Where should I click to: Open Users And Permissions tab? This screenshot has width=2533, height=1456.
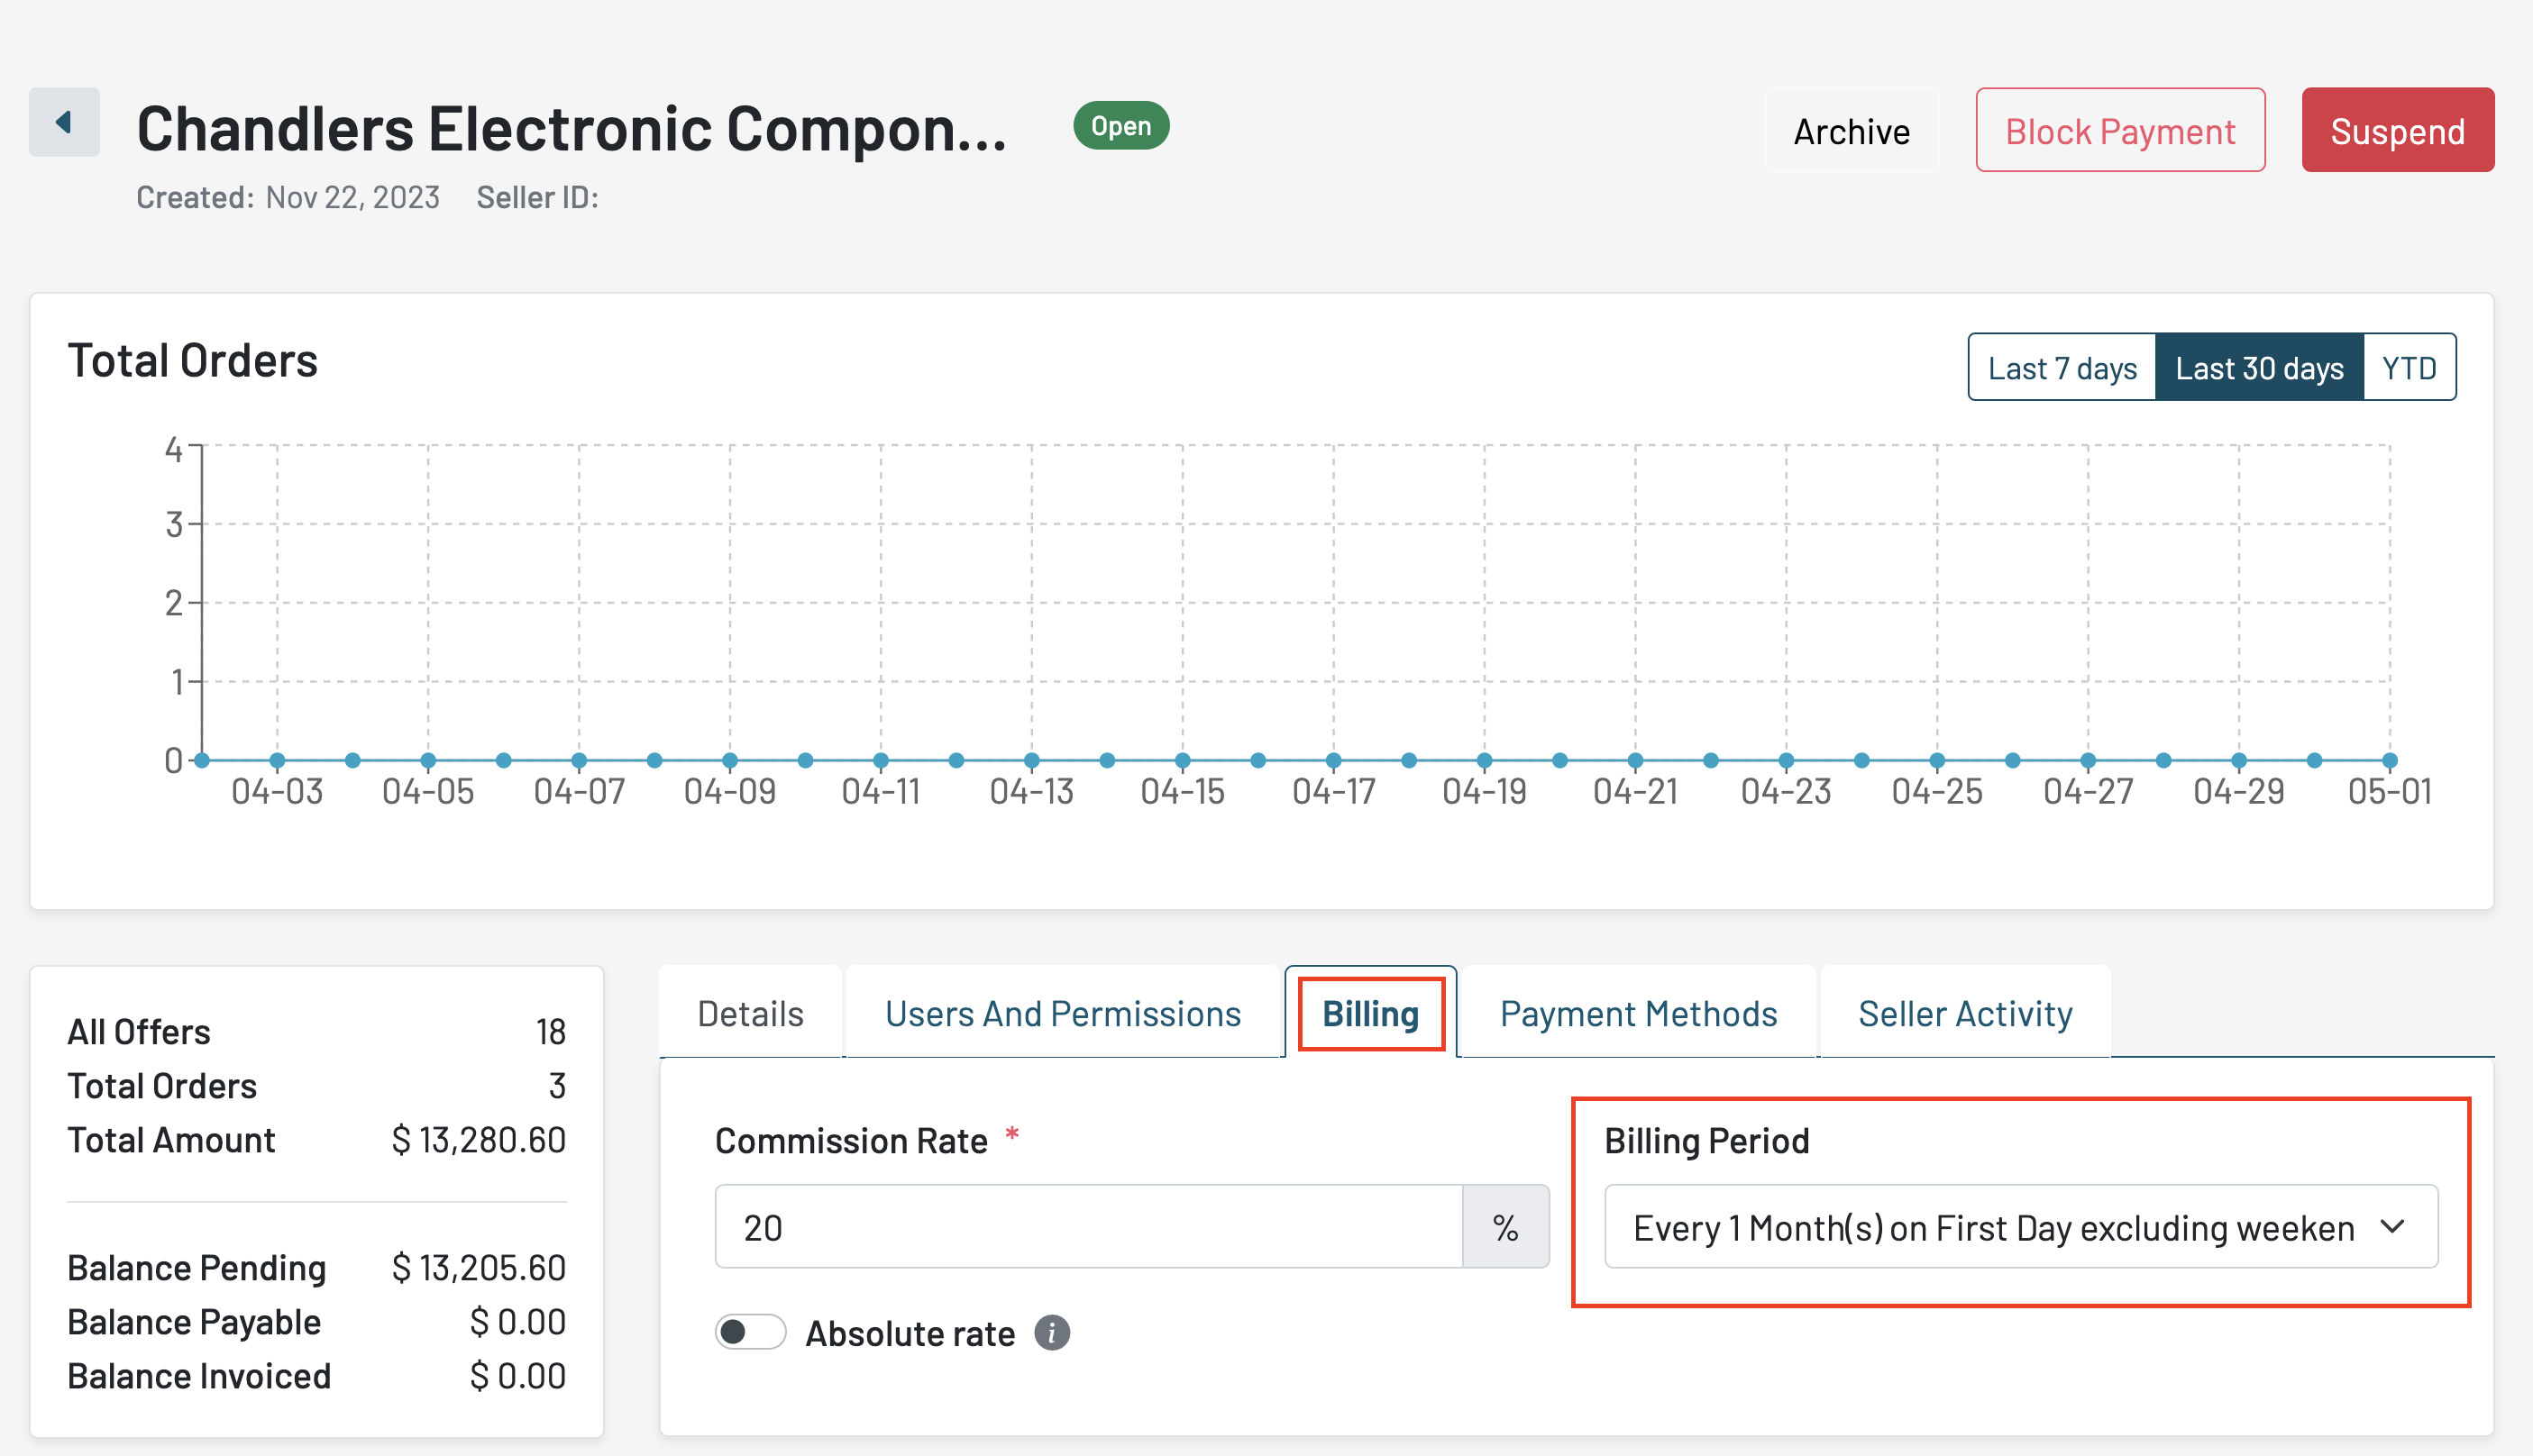tap(1063, 1013)
